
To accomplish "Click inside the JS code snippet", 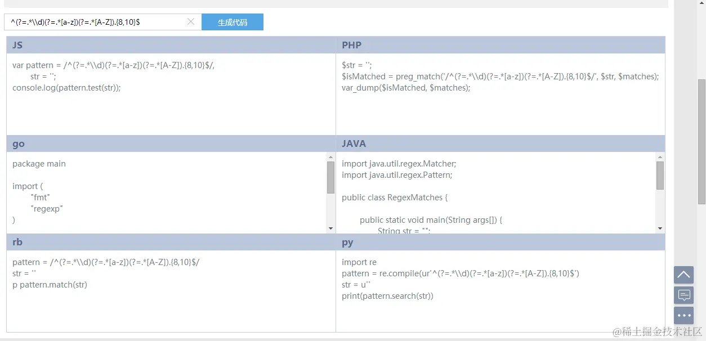I will [113, 77].
